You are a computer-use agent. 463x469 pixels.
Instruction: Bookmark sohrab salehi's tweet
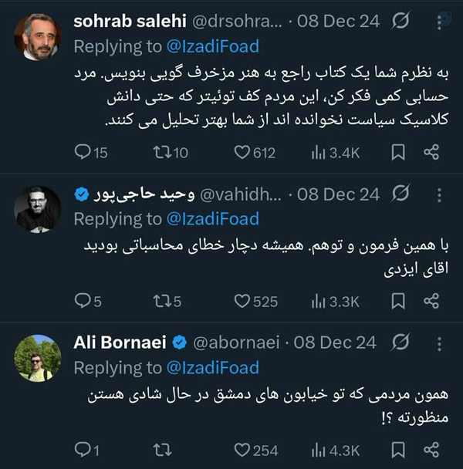398,153
